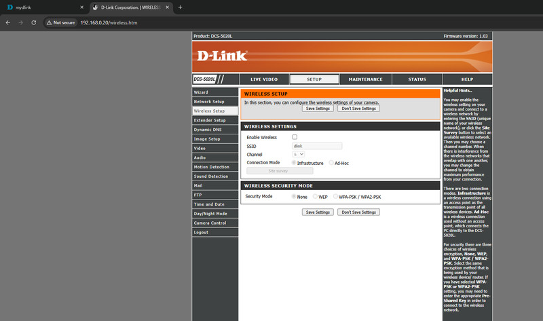Open Mail settings in sidebar
The height and width of the screenshot is (321, 543).
215,185
